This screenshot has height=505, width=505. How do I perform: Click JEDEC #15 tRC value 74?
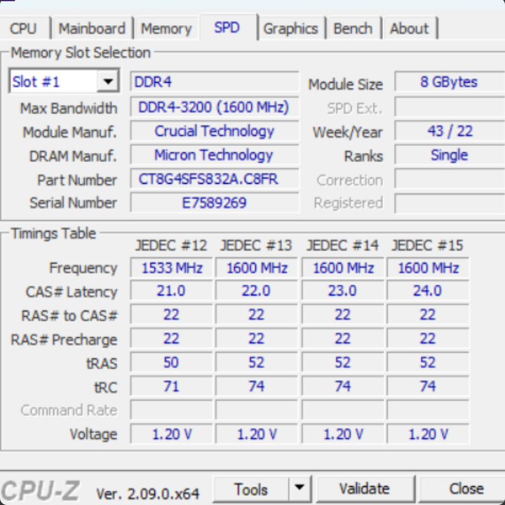(x=428, y=386)
